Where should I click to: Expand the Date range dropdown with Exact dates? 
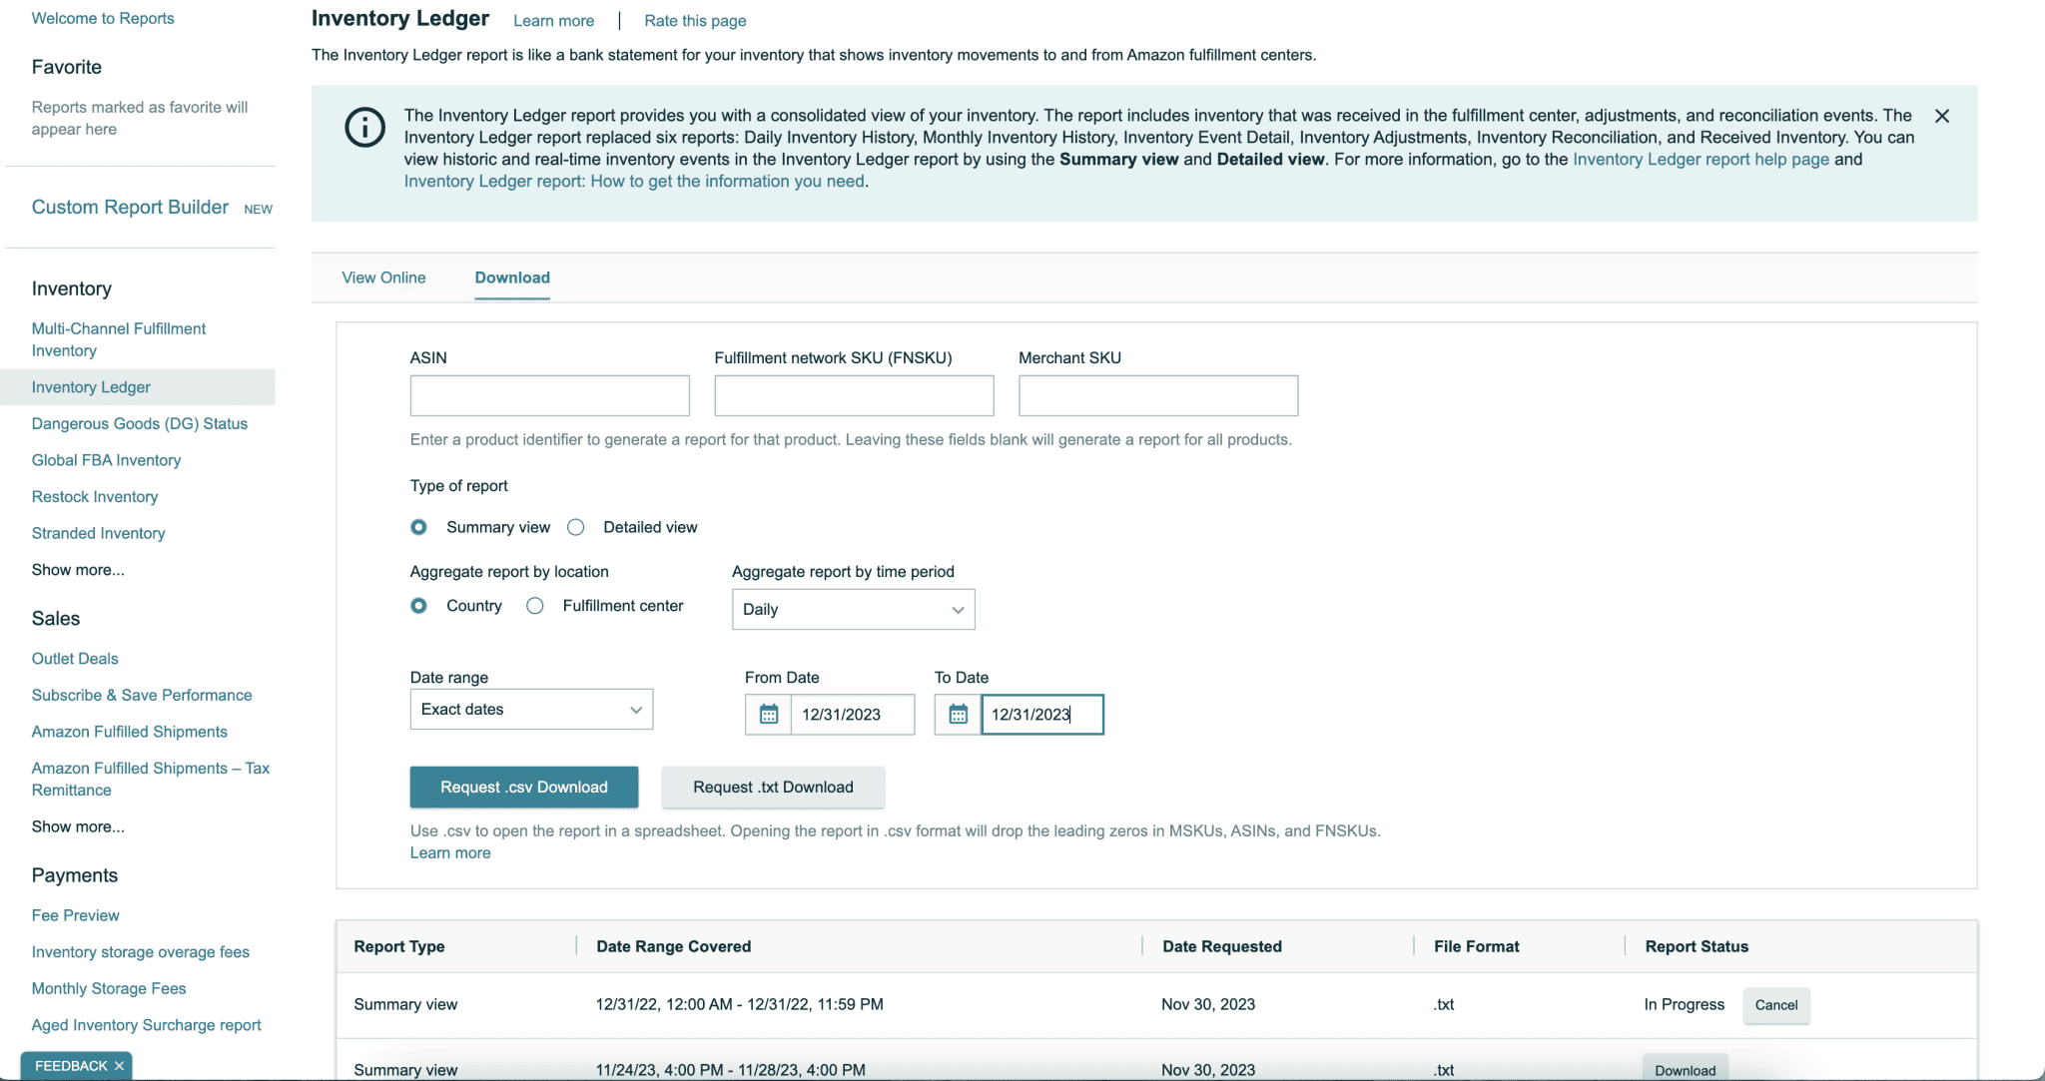530,709
